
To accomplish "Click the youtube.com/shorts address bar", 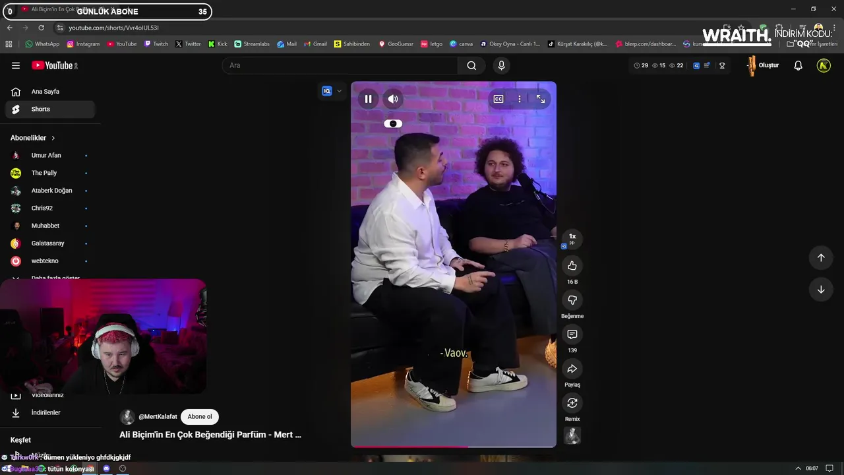I will [114, 28].
